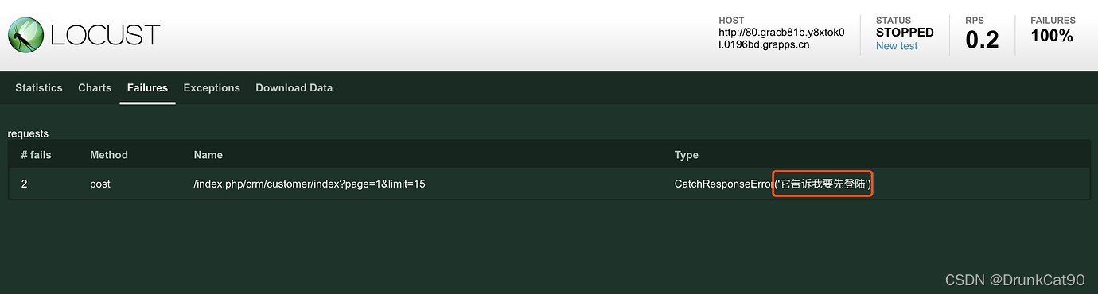Click the 100% failures indicator
The height and width of the screenshot is (294, 1098).
coord(1052,36)
